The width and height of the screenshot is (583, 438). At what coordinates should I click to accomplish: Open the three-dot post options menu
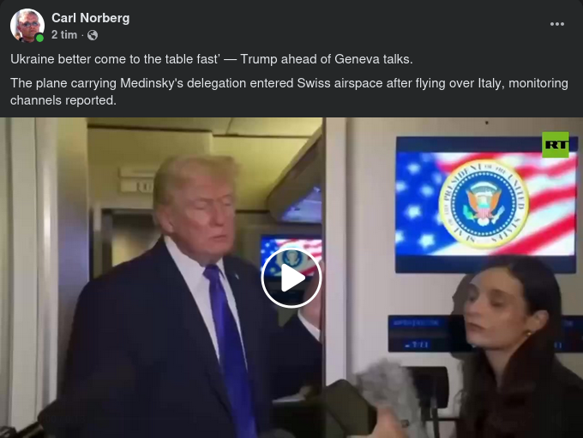click(x=556, y=24)
